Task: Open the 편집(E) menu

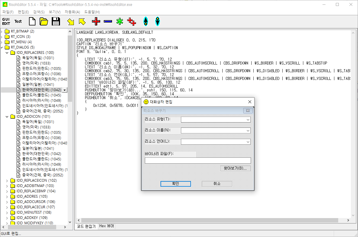Action: click(x=23, y=12)
